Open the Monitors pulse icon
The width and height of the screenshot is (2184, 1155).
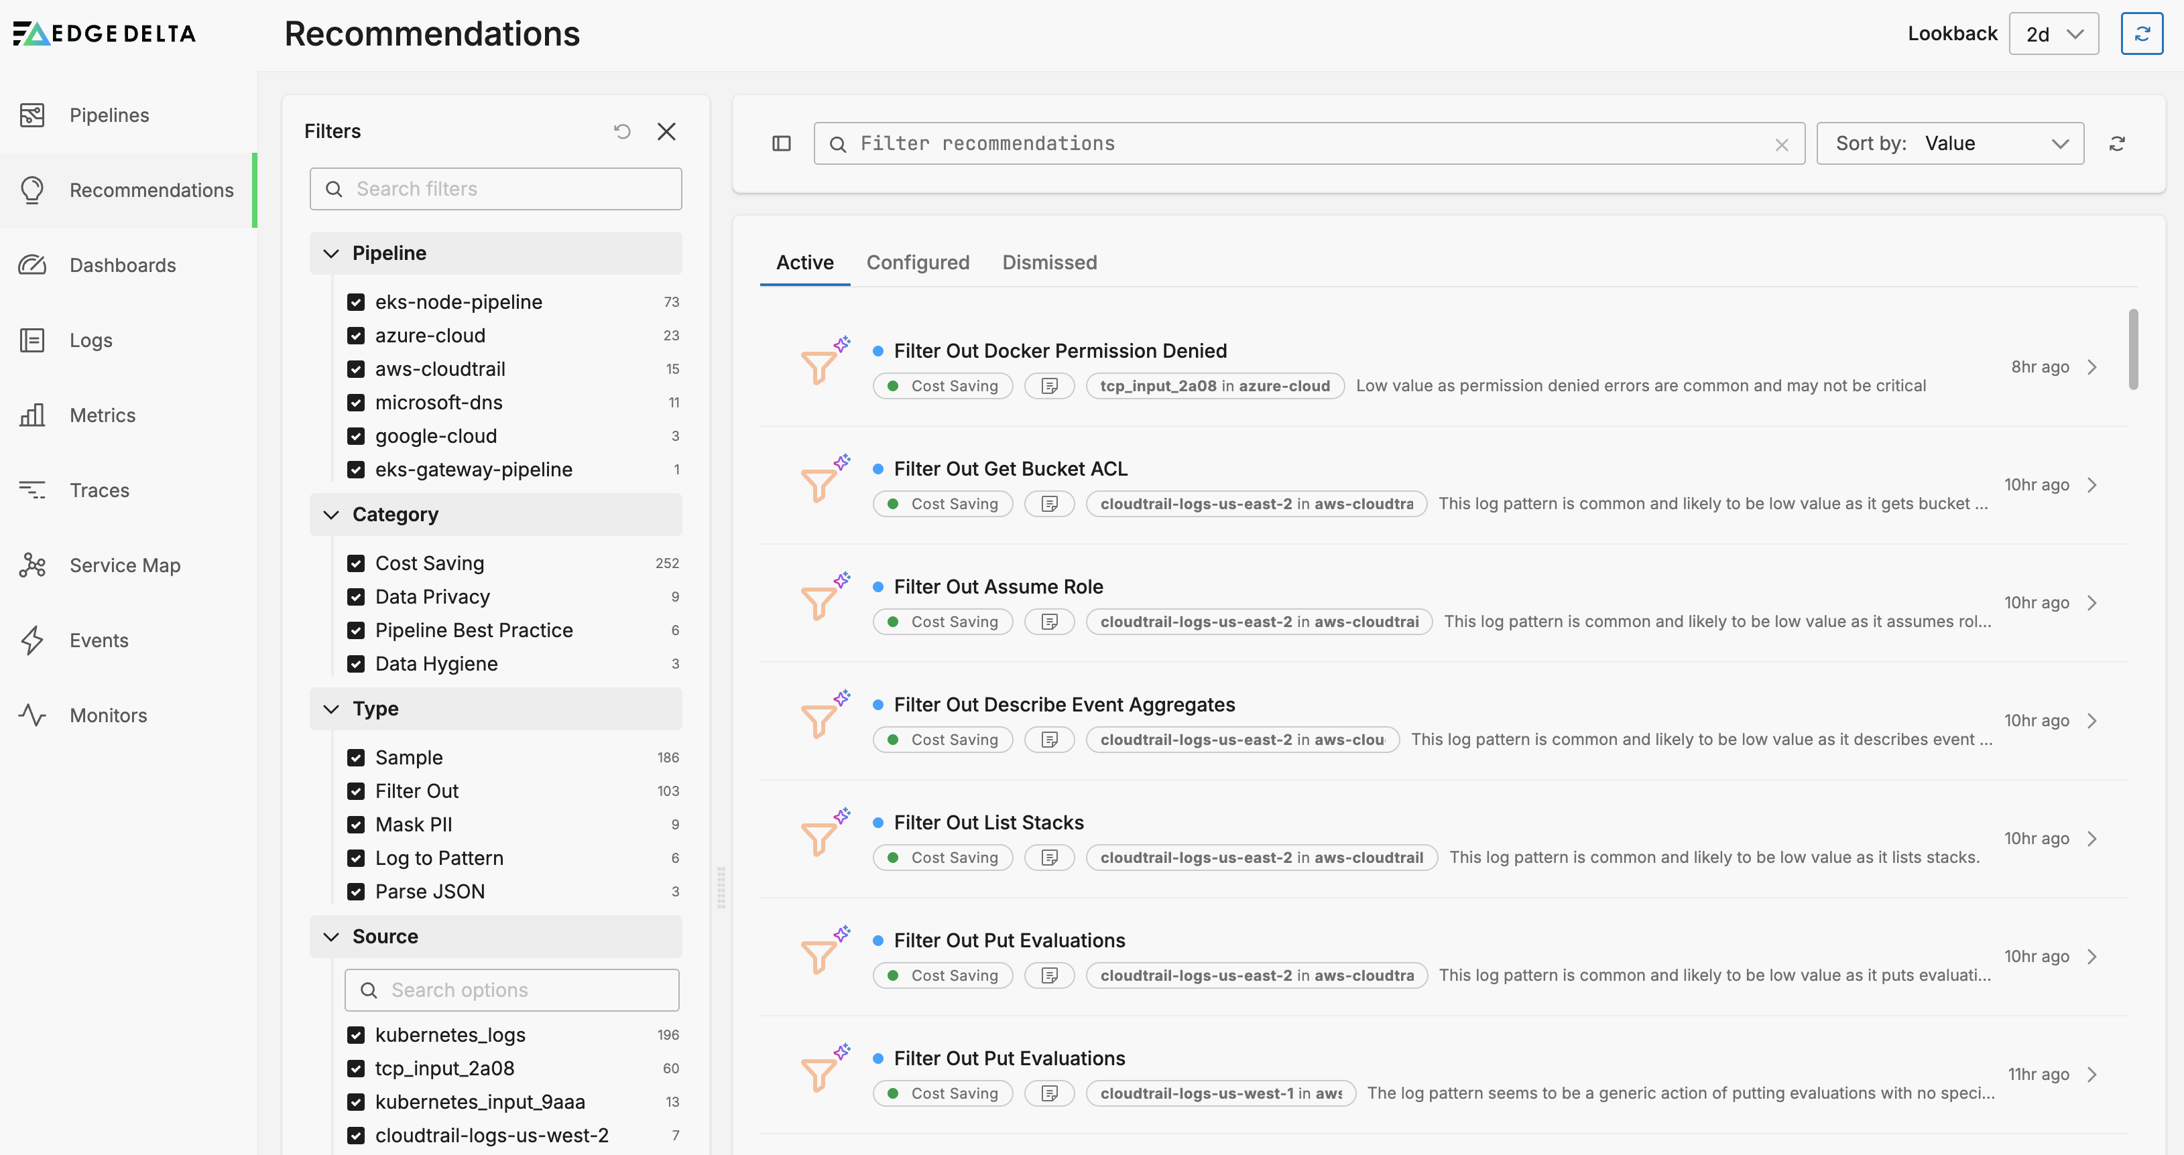(x=32, y=716)
